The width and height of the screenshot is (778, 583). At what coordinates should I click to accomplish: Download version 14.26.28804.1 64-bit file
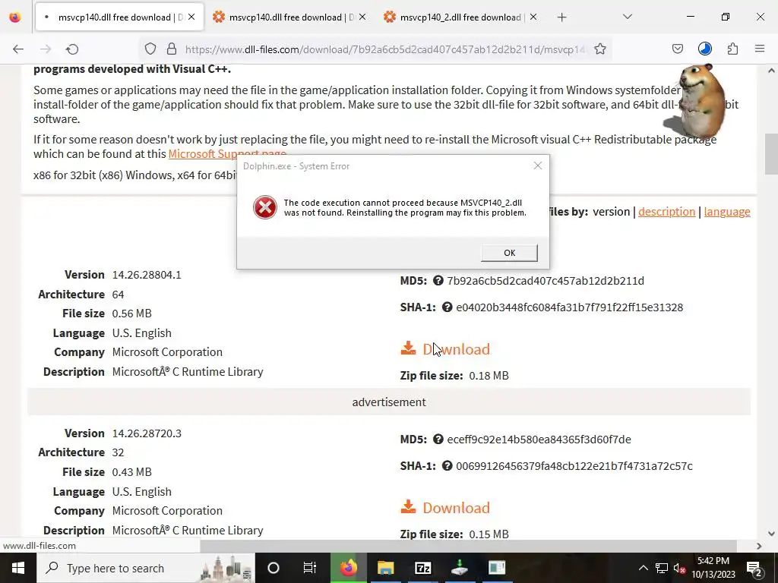[456, 349]
